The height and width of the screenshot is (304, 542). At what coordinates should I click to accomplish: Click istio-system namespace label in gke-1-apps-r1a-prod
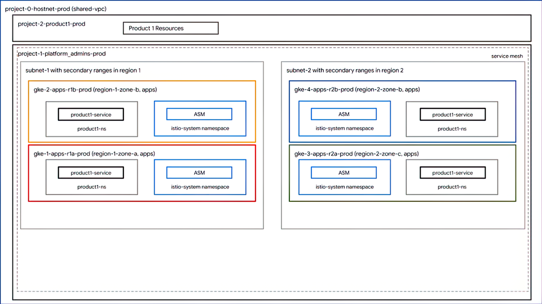coord(200,187)
